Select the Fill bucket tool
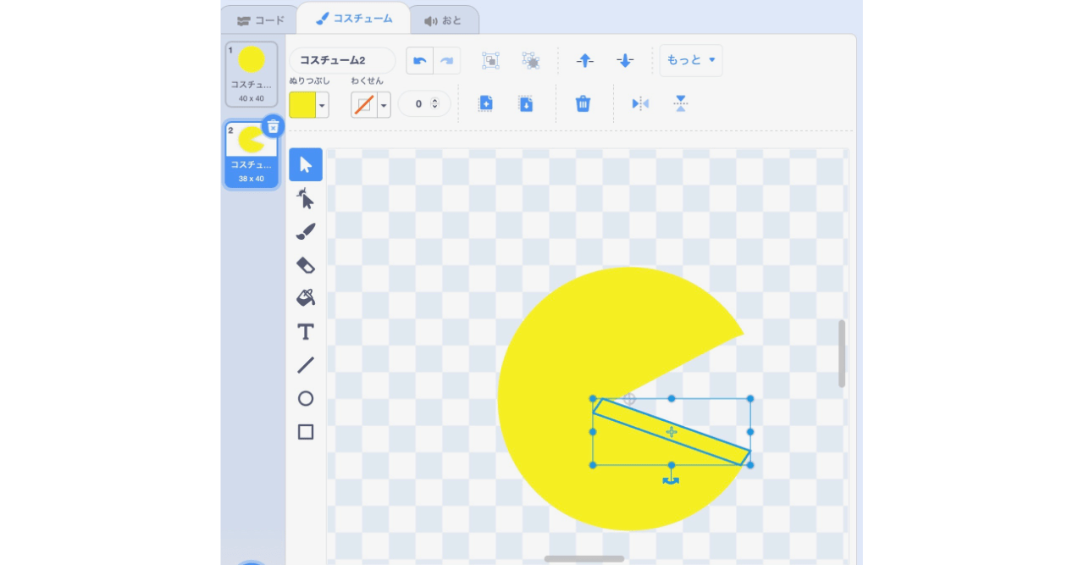This screenshot has width=1084, height=565. pos(306,298)
